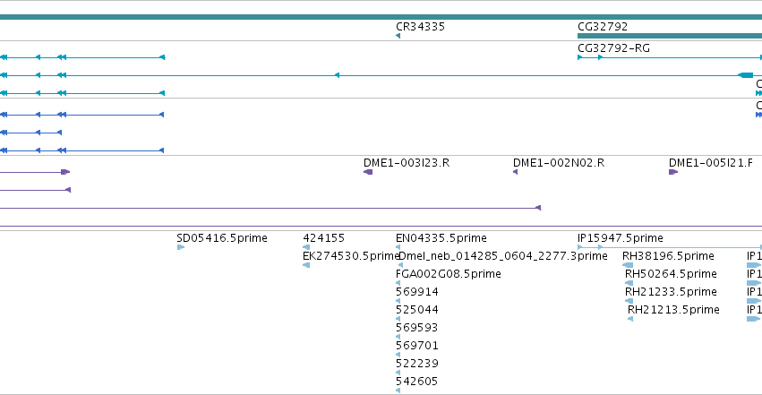This screenshot has width=762, height=395.
Task: Click the DME1-003I23.R purple arrow glyph
Action: coord(368,172)
